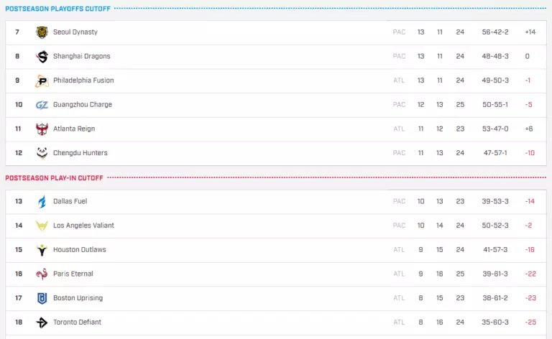
Task: Select the Boston Uprising team name
Action: [78, 298]
